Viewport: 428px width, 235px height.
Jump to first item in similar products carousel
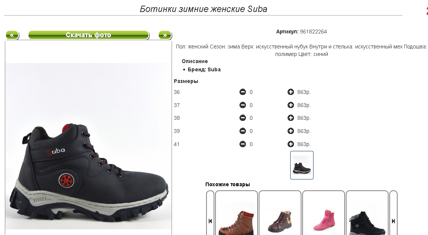click(210, 221)
